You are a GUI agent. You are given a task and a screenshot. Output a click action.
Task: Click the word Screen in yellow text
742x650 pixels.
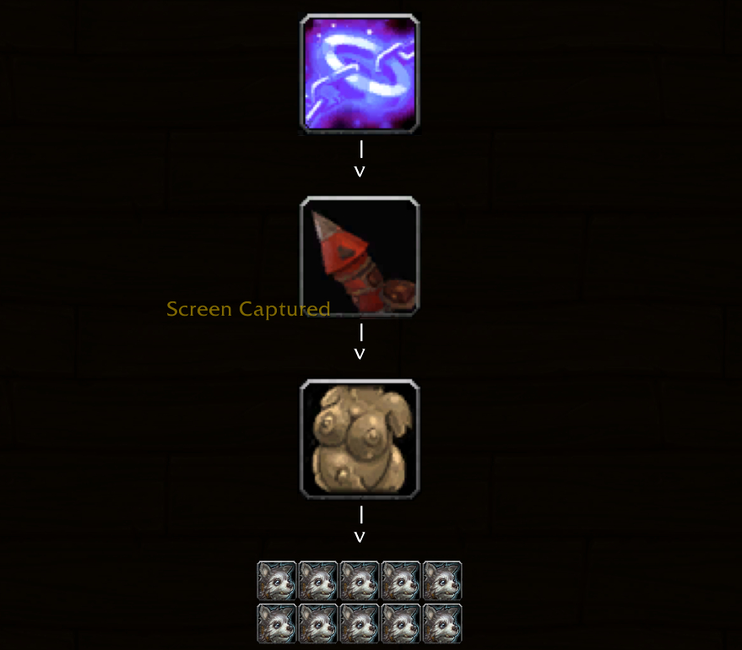(x=198, y=310)
